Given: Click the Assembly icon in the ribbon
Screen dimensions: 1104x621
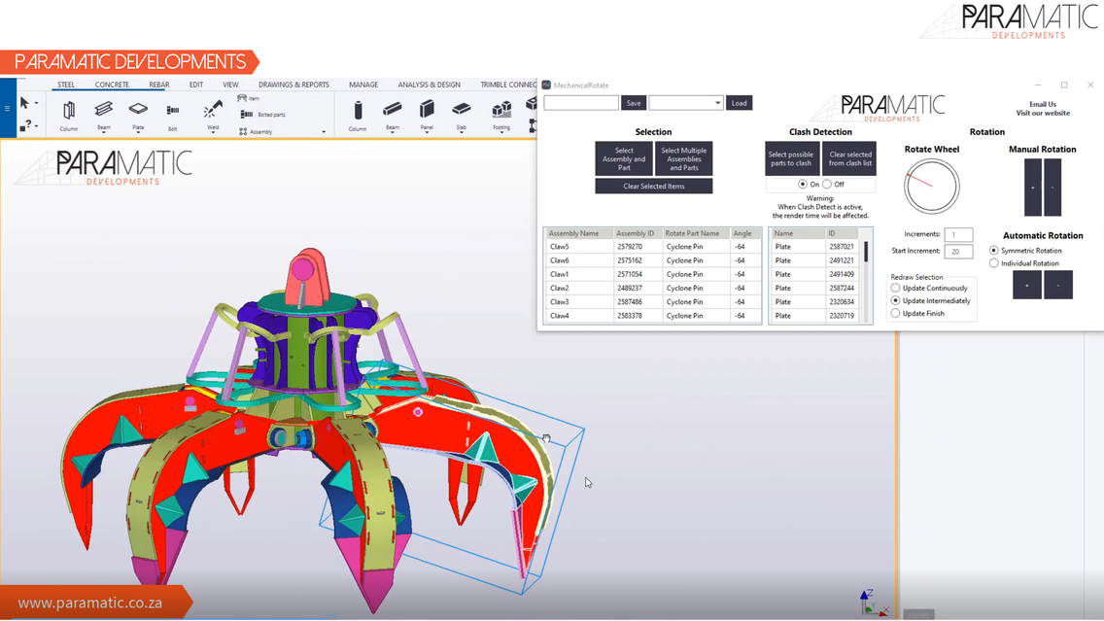Looking at the screenshot, I should pos(243,131).
